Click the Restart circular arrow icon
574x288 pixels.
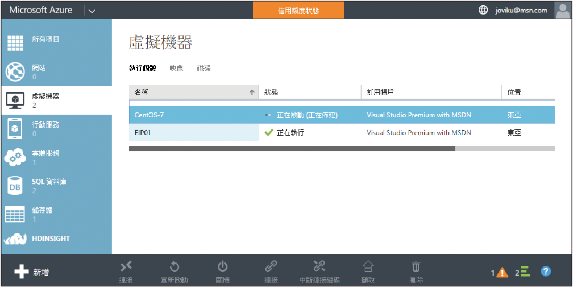[x=174, y=267]
